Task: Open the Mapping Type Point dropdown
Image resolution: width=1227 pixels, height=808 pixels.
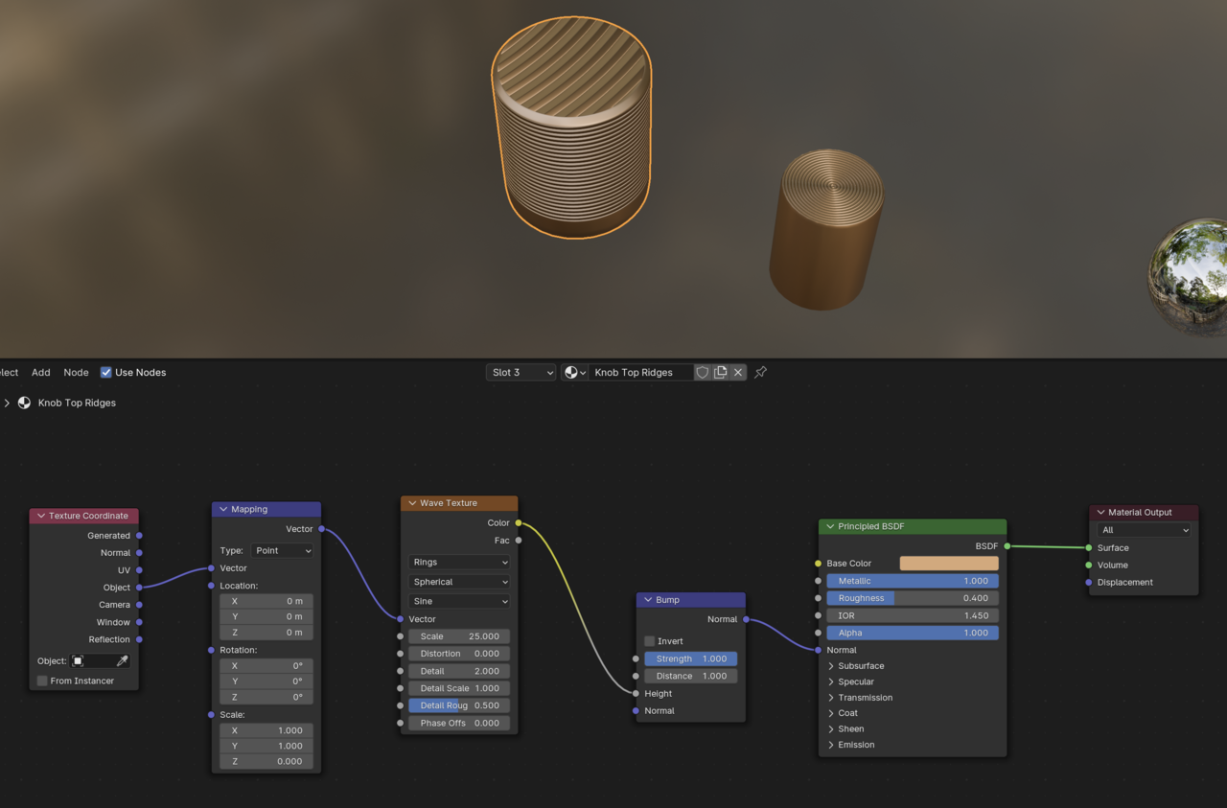Action: click(282, 551)
